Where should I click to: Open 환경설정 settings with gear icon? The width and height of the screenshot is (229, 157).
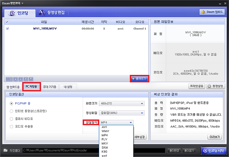pyautogui.click(x=216, y=86)
